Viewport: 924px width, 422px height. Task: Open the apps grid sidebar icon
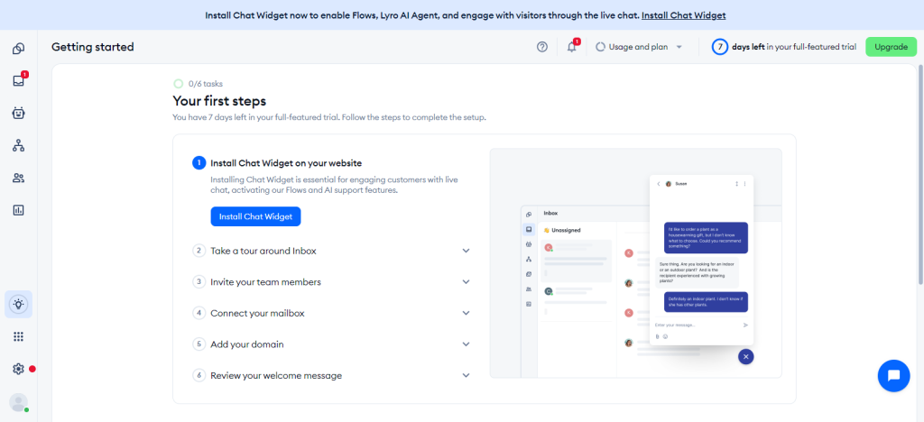(18, 336)
